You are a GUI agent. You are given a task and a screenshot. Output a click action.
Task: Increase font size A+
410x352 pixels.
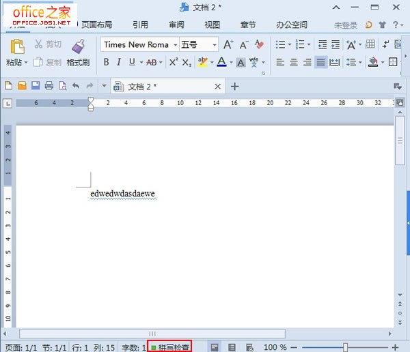tap(228, 44)
